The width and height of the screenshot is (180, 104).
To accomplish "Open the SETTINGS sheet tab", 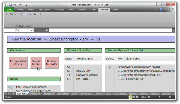I will coord(63,94).
